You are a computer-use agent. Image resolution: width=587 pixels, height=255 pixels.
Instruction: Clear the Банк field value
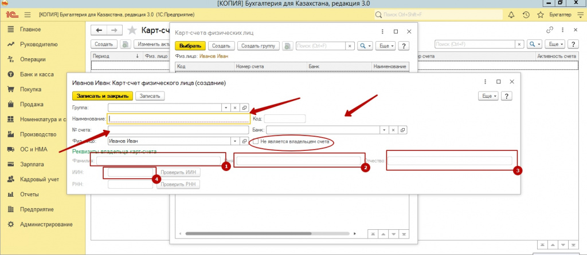393,130
